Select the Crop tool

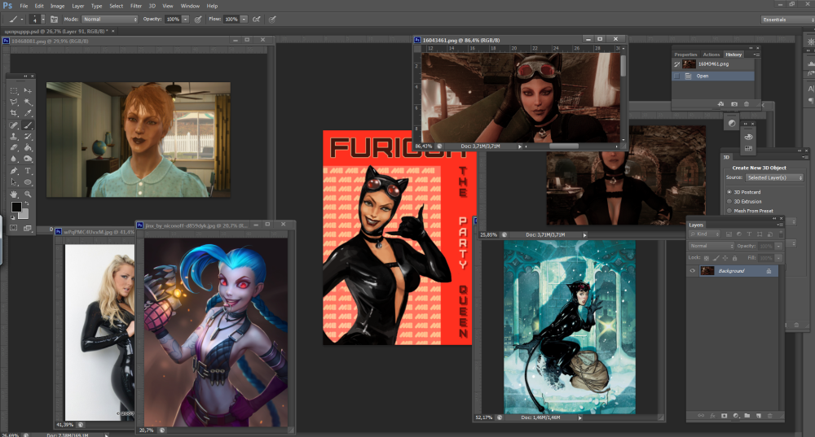14,113
